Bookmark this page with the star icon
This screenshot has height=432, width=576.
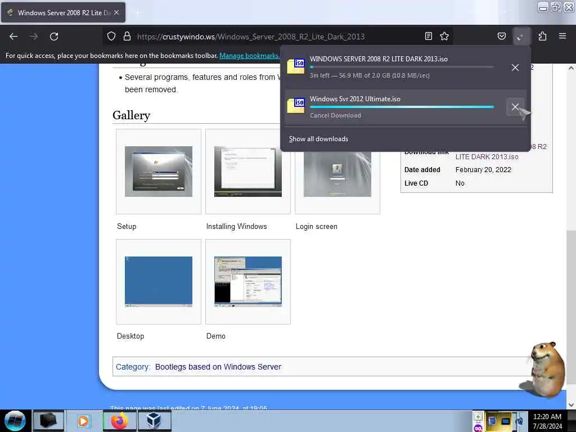(x=444, y=36)
